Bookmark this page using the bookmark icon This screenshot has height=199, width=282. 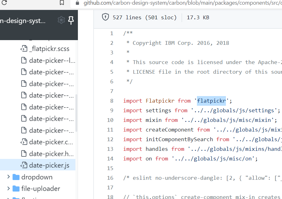(x=62, y=2)
